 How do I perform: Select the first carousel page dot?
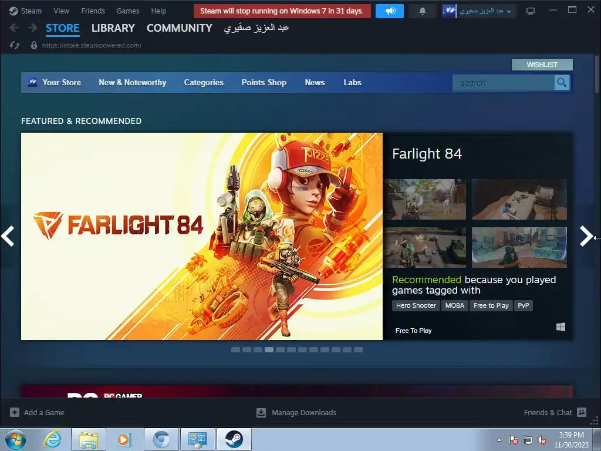pos(236,350)
